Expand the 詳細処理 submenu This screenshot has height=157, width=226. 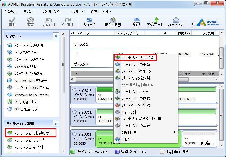(x=146, y=133)
